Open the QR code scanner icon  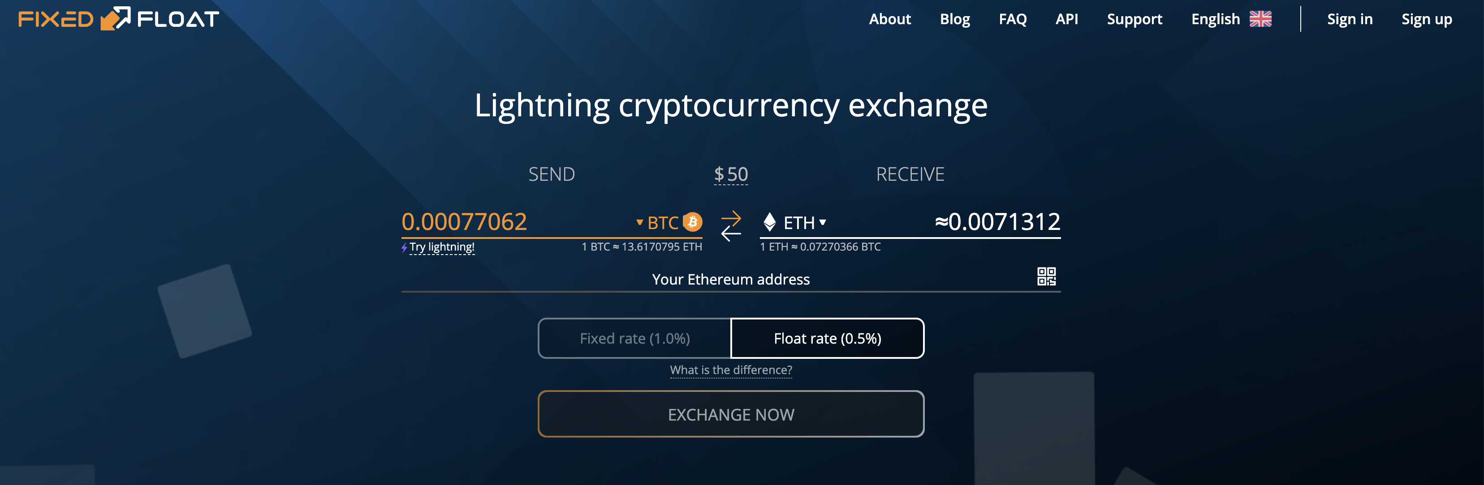coord(1046,277)
